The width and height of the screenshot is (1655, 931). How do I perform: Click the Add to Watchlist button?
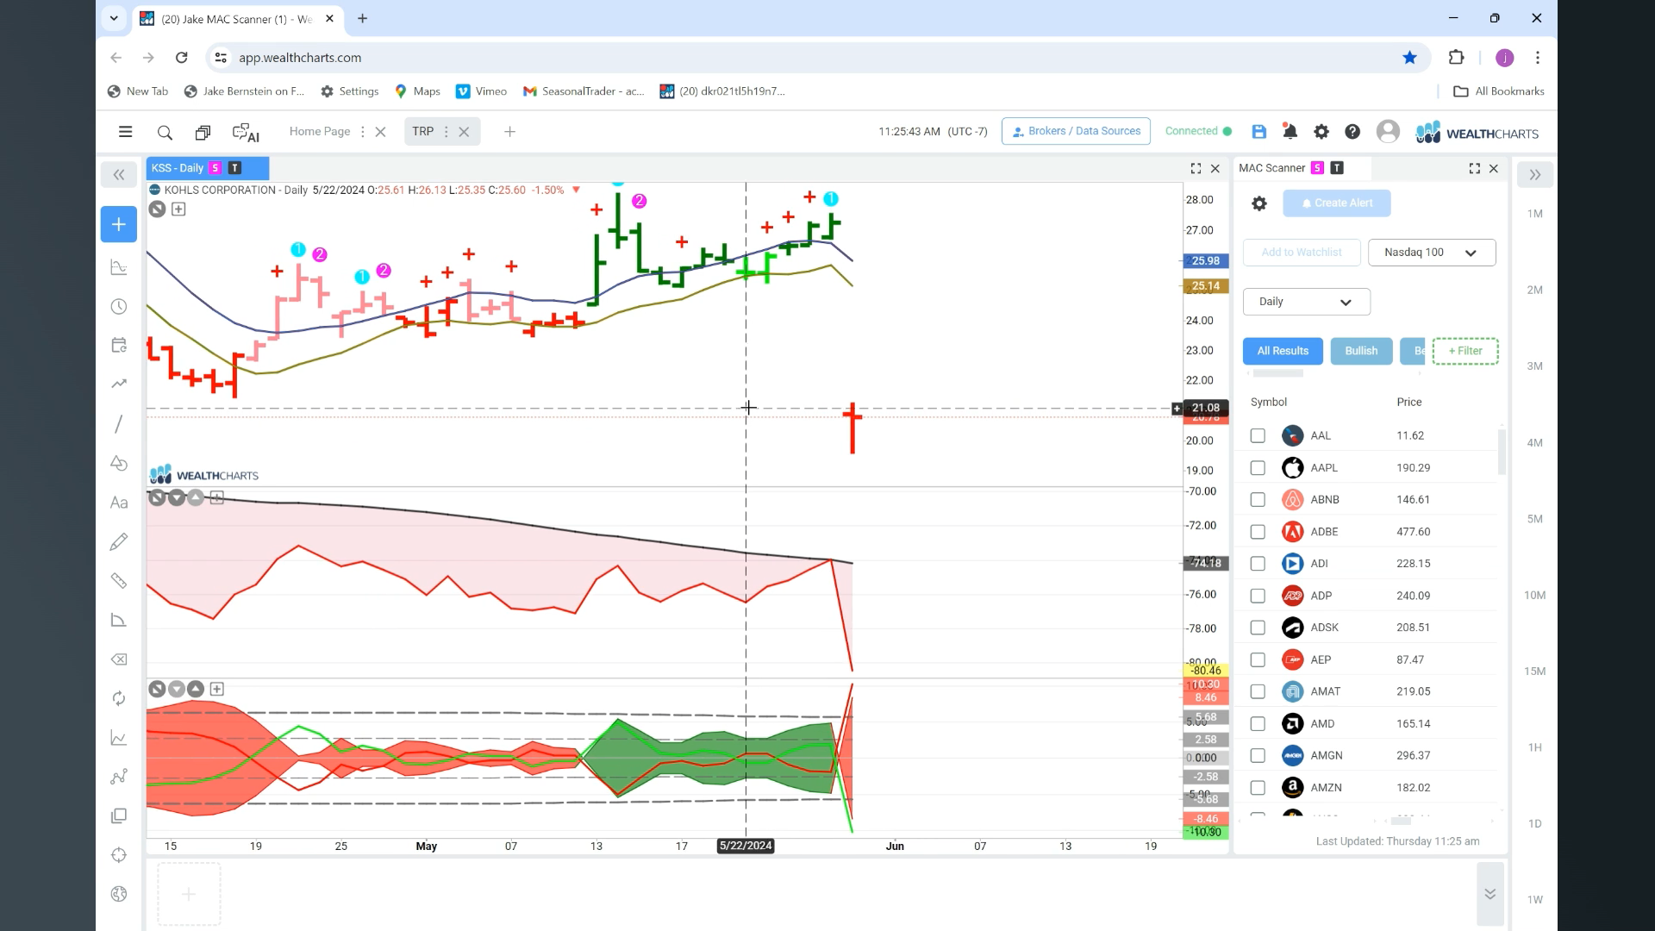[x=1302, y=253]
